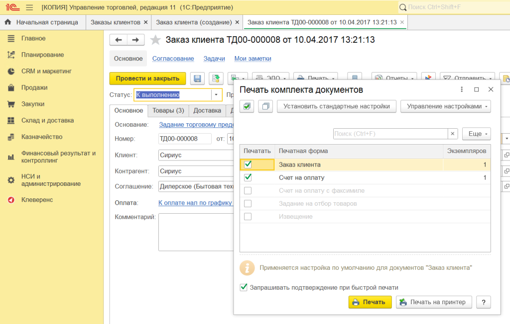Image resolution: width=510 pixels, height=324 pixels.
Task: Open the Печать dropdown in the order toolbar
Action: (315, 77)
